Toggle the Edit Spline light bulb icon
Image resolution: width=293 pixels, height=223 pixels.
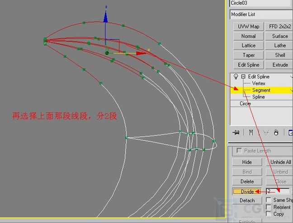pyautogui.click(x=236, y=76)
